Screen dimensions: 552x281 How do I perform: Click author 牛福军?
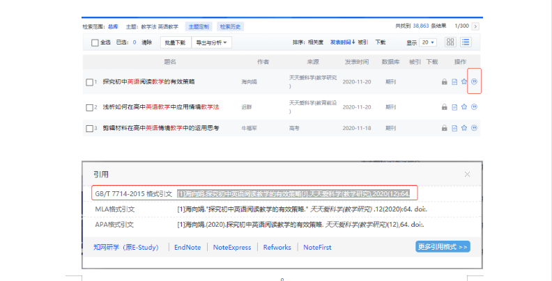[250, 128]
